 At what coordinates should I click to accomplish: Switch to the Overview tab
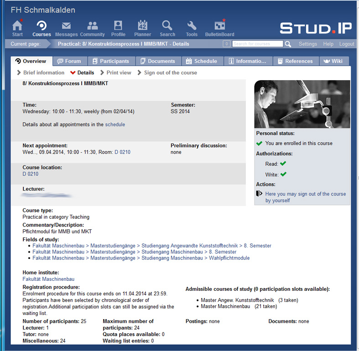pos(31,61)
